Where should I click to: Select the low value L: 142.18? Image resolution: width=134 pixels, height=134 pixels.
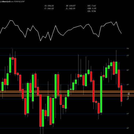[71, 9]
